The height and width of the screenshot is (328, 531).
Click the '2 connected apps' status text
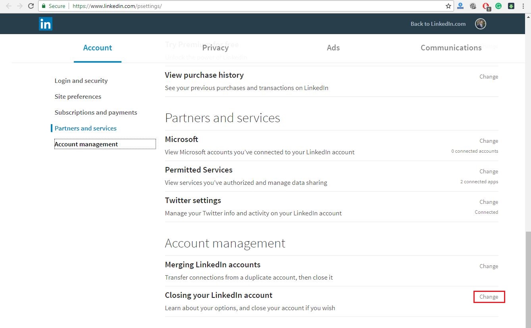[x=479, y=182]
